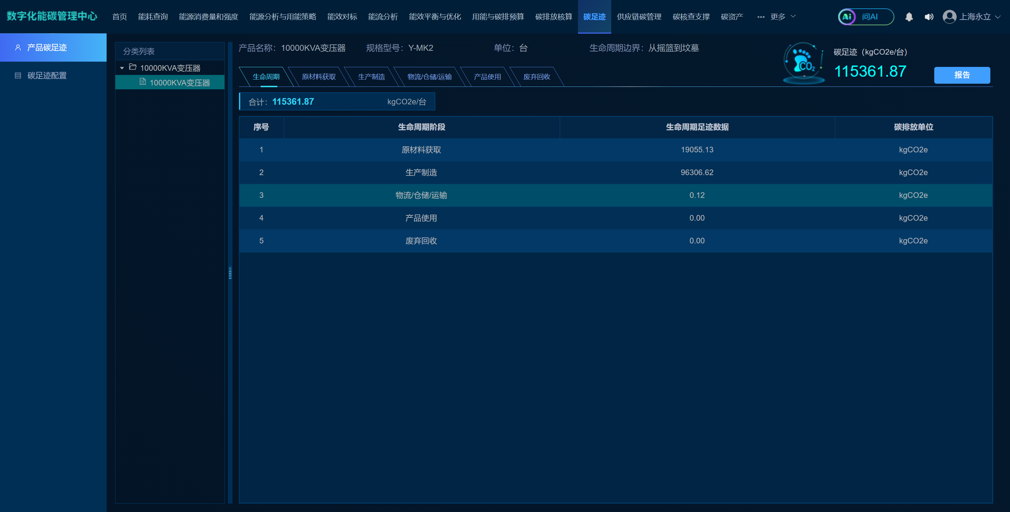The width and height of the screenshot is (1010, 512).
Task: Click table row 原材料获取 value 19055.13
Action: [x=697, y=150]
